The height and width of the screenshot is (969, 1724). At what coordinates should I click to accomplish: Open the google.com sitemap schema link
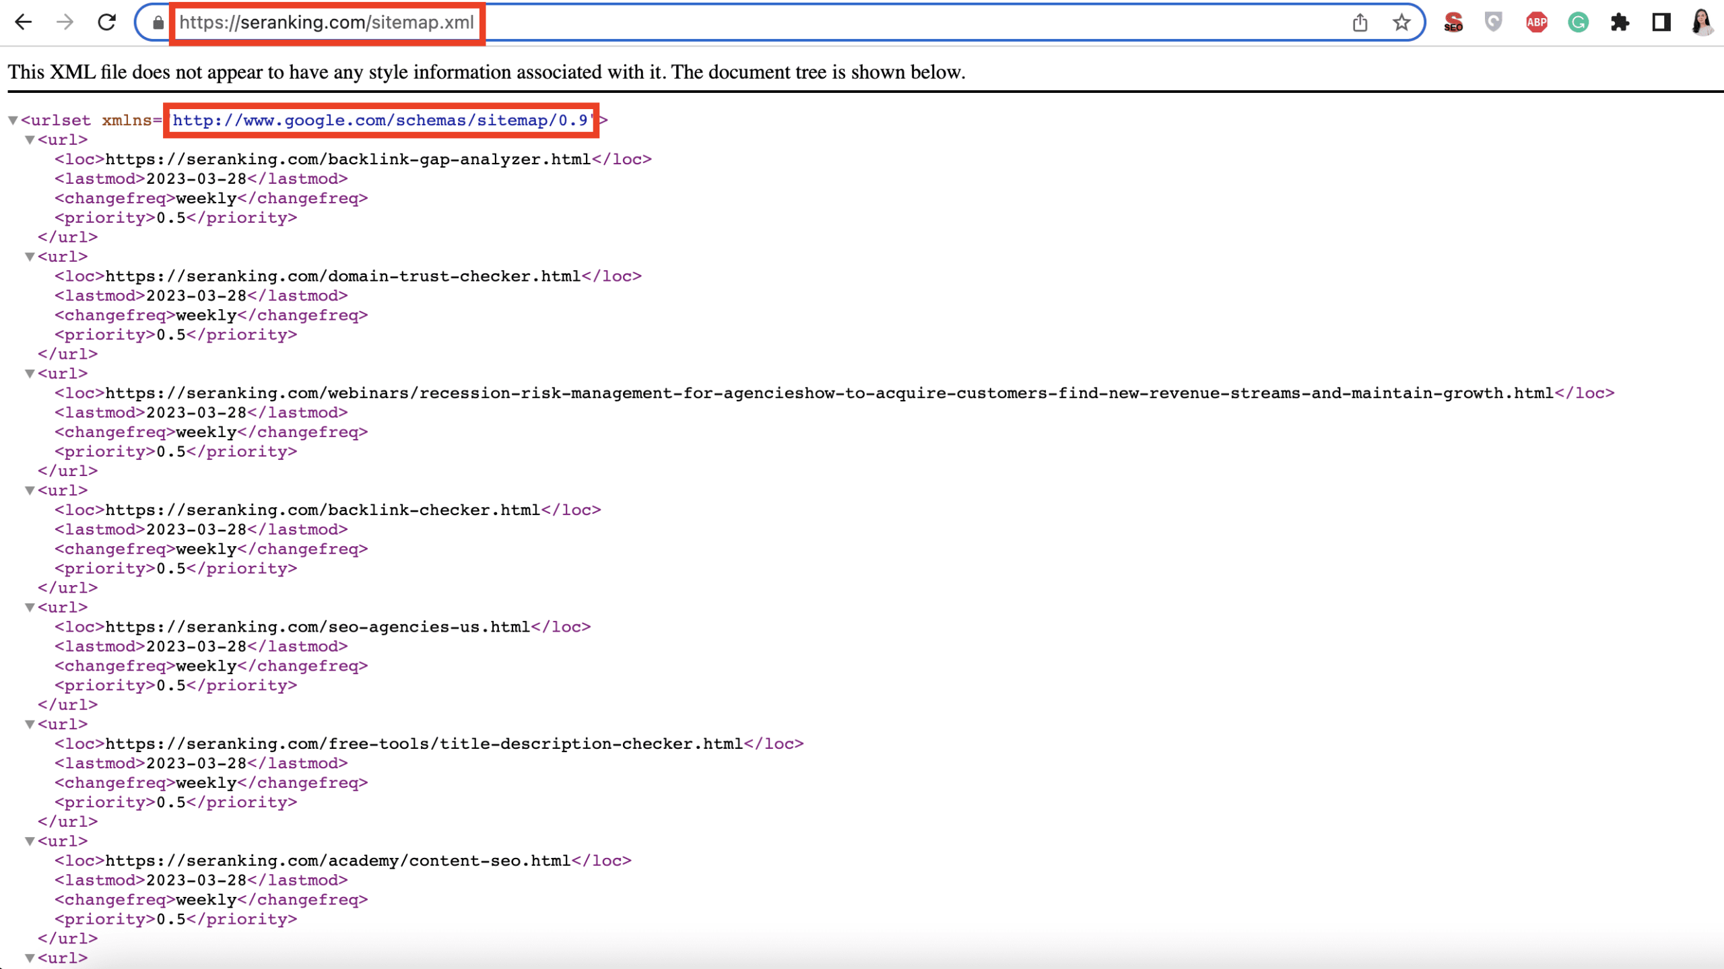coord(380,121)
